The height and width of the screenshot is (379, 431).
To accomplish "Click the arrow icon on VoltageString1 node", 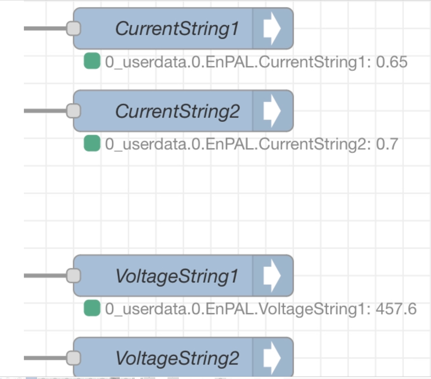I will [x=272, y=276].
